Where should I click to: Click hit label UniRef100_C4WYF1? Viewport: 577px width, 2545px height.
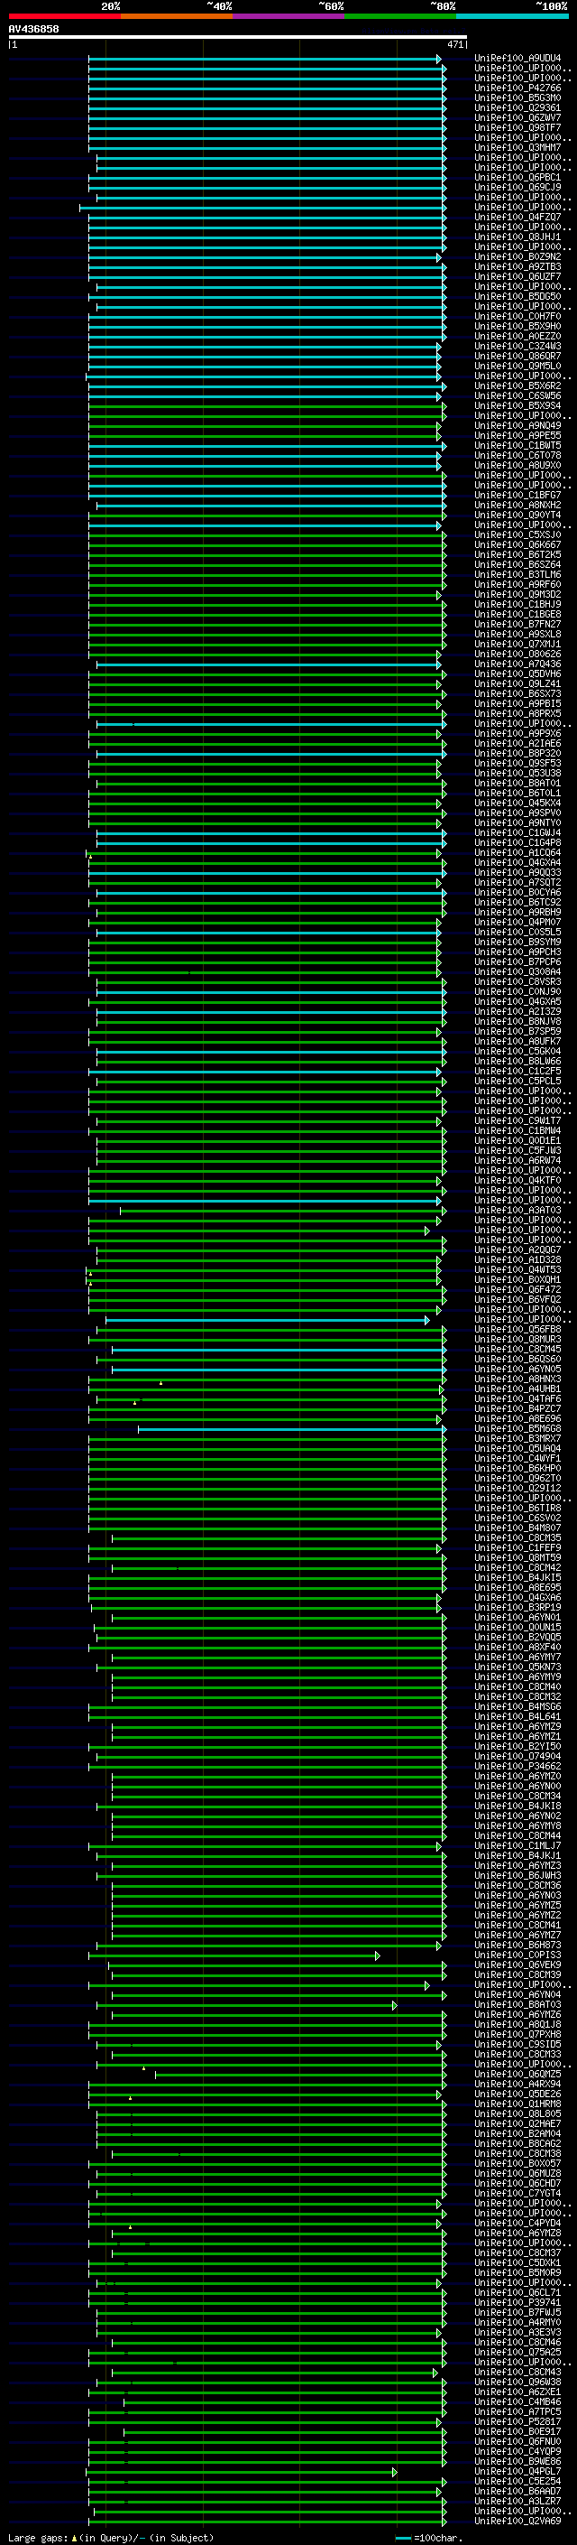pos(517,1458)
